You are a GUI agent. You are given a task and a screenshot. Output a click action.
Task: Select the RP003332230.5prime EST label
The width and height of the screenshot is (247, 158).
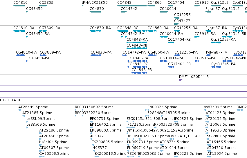pyautogui.click(x=94, y=113)
